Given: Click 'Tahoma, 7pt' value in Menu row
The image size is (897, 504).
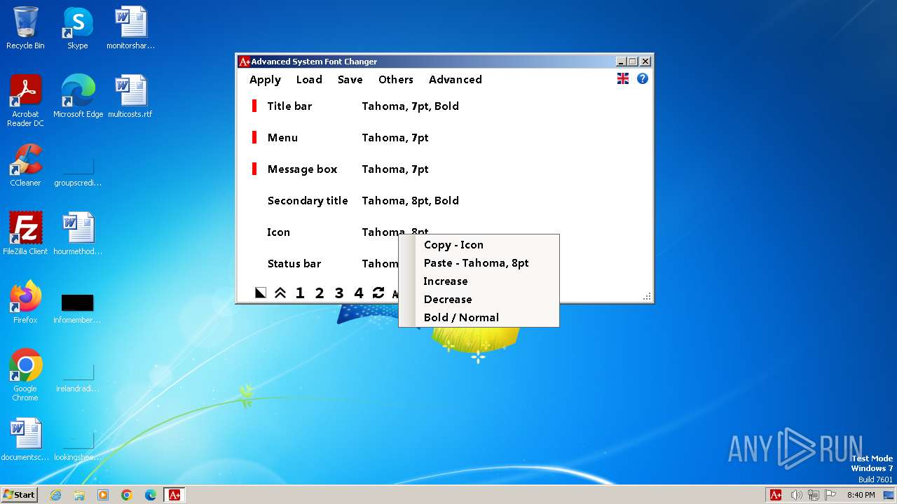Looking at the screenshot, I should pos(395,138).
